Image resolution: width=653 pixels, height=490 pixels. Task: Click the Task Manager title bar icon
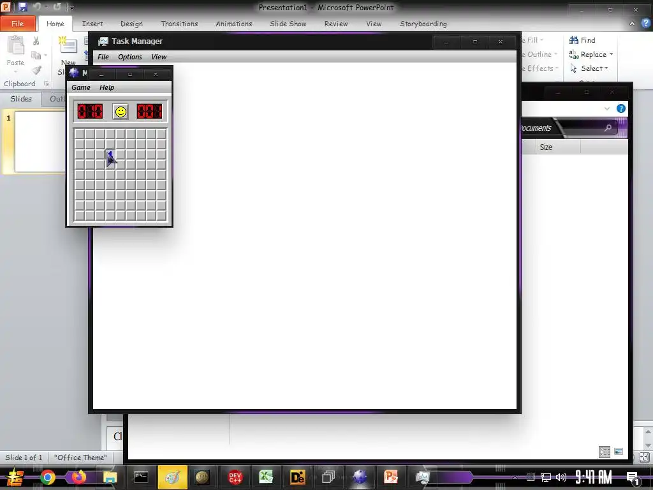tap(103, 41)
